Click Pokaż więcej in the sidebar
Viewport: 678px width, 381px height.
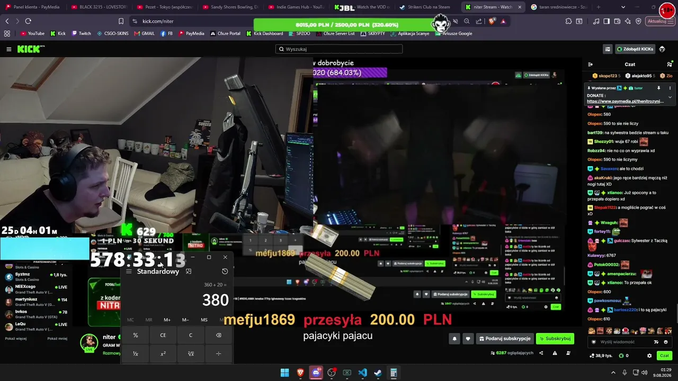click(x=15, y=339)
